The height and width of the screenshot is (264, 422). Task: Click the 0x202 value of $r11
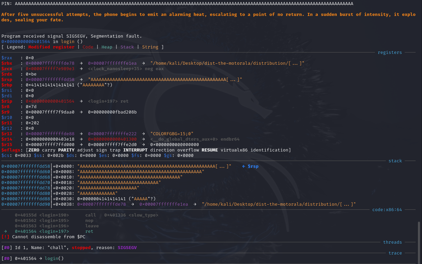(x=32, y=123)
